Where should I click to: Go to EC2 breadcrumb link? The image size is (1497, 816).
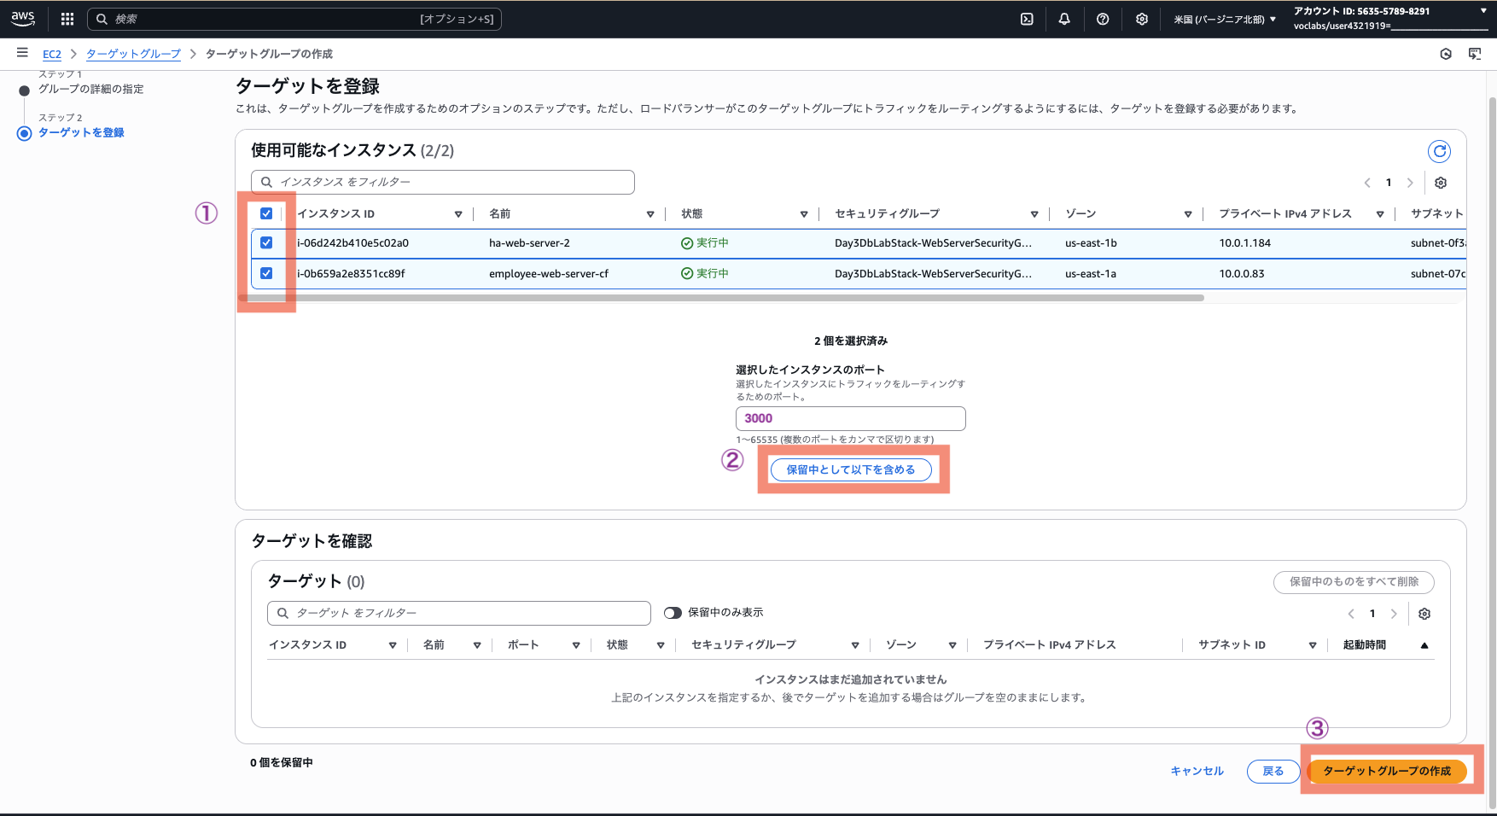pyautogui.click(x=52, y=54)
